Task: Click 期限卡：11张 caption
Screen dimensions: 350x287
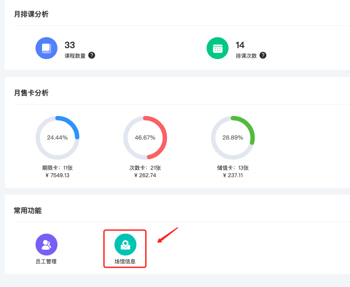Action: [x=57, y=168]
